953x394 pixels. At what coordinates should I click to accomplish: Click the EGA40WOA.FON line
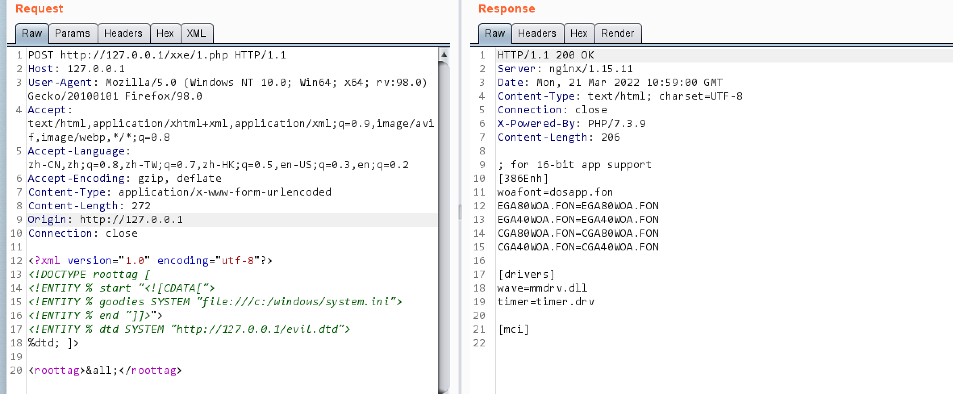[x=578, y=220]
